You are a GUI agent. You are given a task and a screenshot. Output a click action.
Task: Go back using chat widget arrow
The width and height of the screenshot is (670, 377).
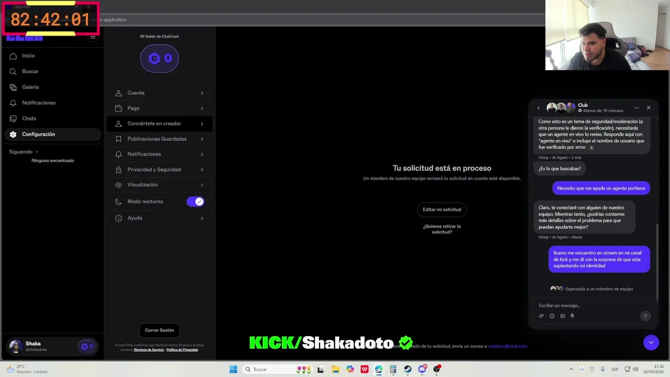click(539, 108)
